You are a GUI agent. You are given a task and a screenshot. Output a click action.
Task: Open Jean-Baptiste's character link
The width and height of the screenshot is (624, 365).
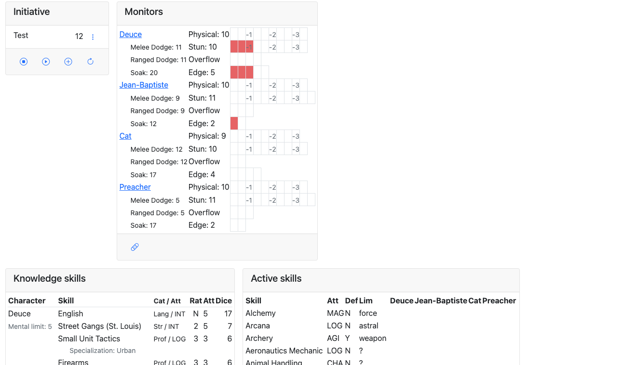(x=144, y=85)
